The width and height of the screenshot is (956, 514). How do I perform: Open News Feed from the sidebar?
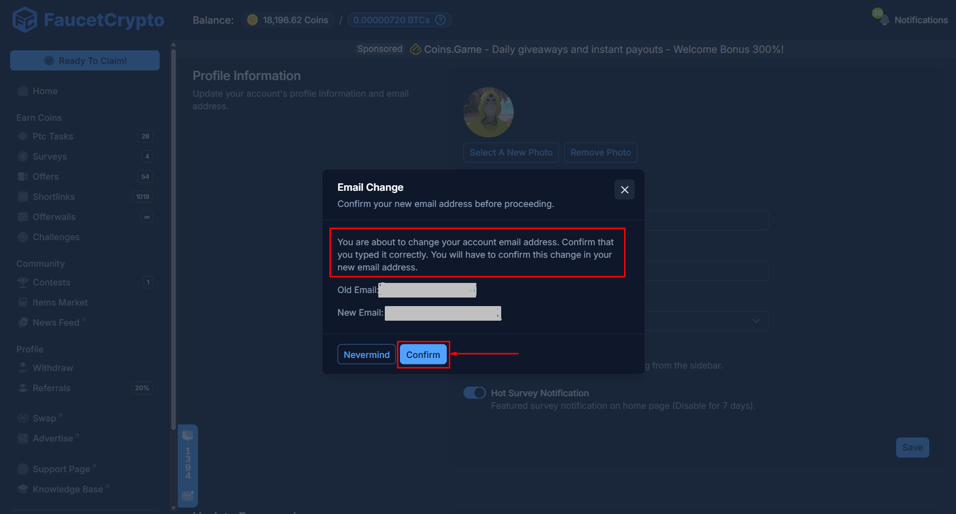pyautogui.click(x=55, y=322)
